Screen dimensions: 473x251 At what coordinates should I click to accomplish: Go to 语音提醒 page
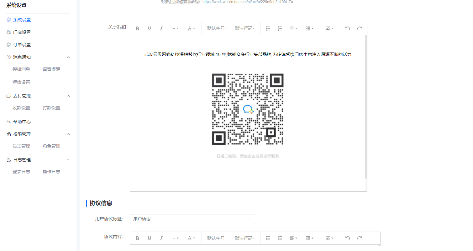(x=51, y=69)
